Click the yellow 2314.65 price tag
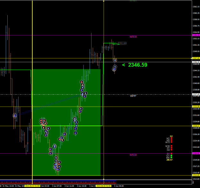The image size is (200, 188). click(196, 175)
